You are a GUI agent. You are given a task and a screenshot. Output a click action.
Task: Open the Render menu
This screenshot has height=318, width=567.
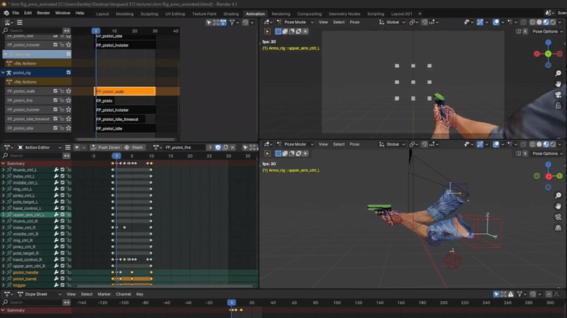tap(43, 13)
